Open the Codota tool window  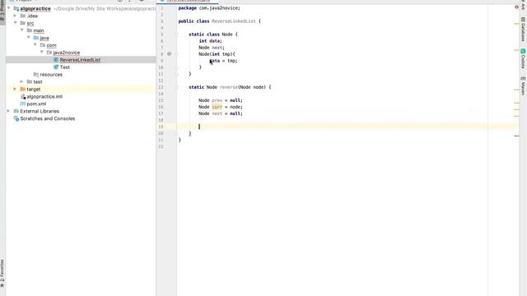pos(523,58)
